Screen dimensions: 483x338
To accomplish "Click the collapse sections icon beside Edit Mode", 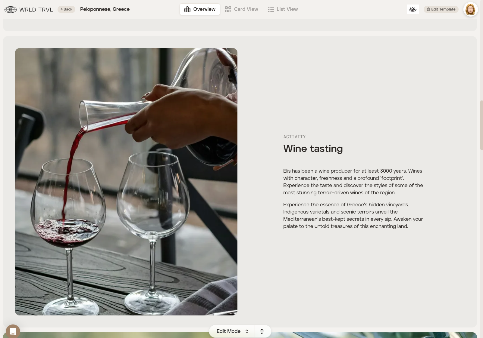I will point(262,331).
